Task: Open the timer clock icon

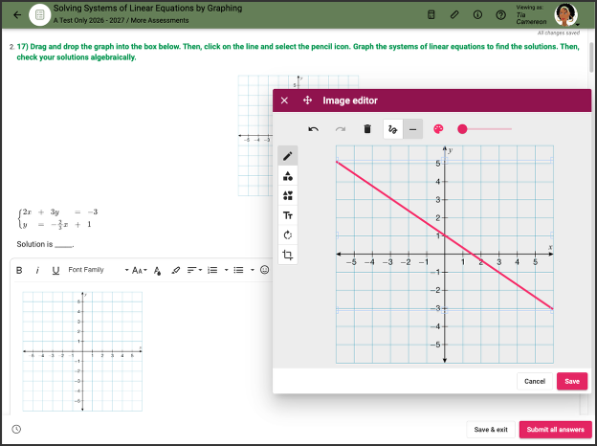Action: 16,429
